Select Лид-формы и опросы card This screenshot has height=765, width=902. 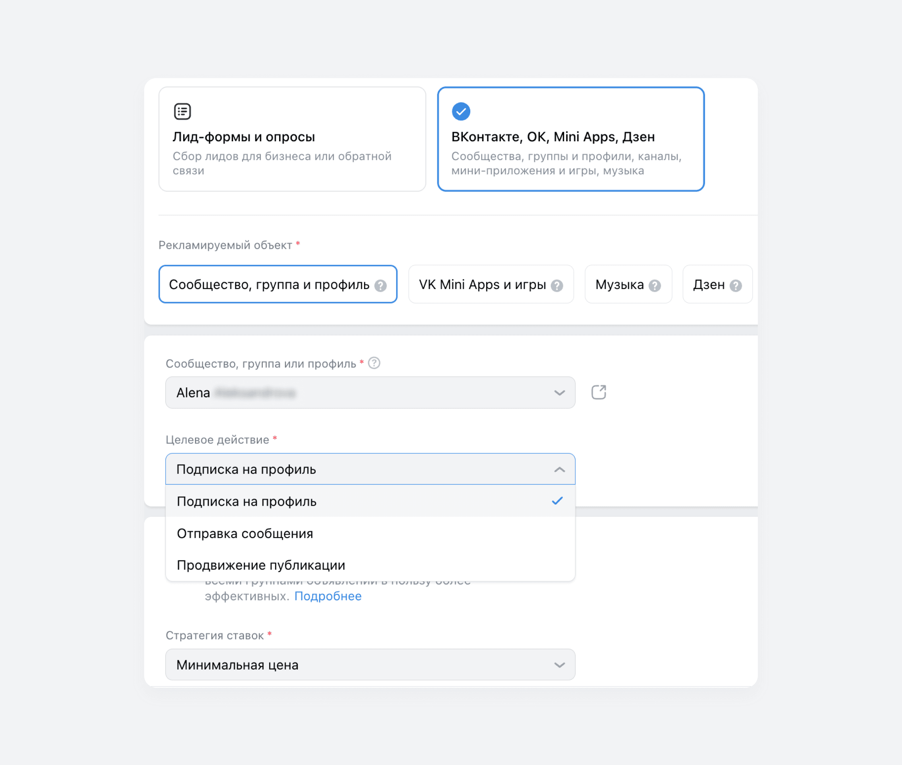292,139
